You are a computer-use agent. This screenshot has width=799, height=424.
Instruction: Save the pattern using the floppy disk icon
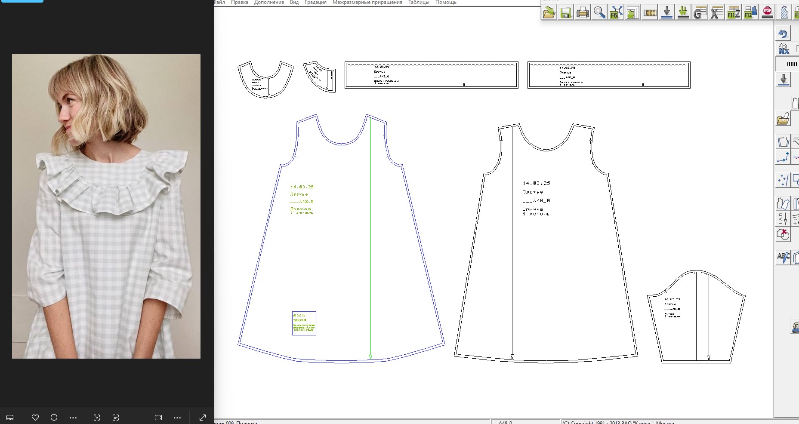565,12
